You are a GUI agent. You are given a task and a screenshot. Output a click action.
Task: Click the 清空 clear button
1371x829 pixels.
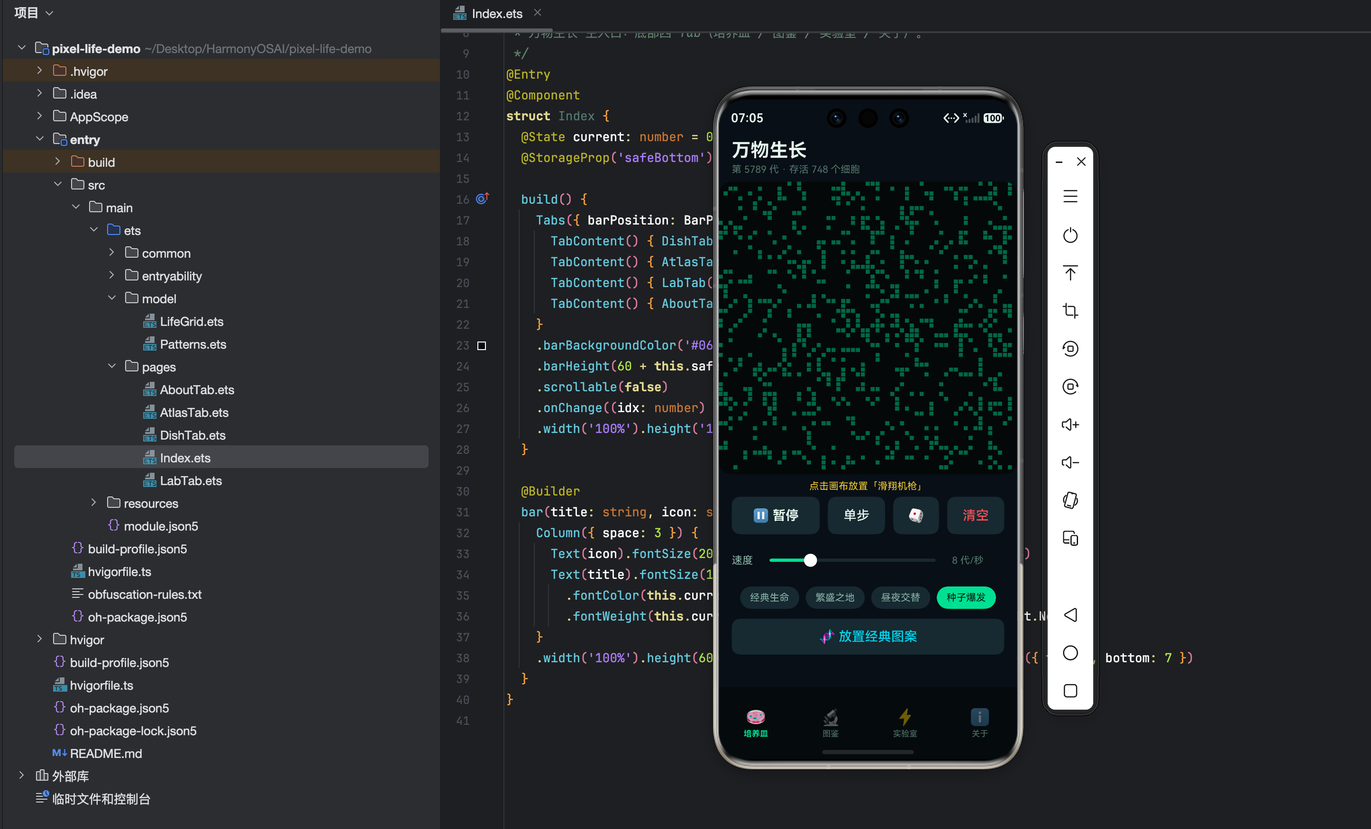pyautogui.click(x=975, y=515)
